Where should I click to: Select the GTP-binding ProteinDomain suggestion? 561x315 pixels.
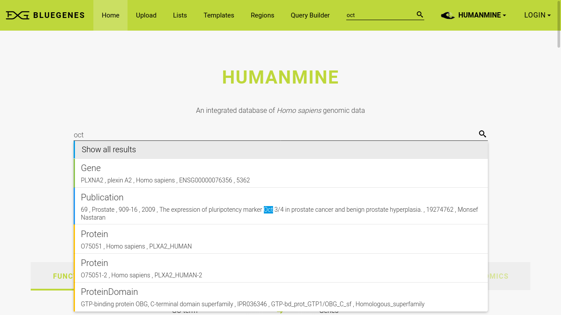[x=280, y=297]
